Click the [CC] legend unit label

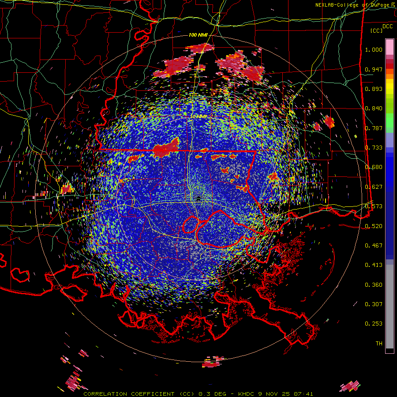click(377, 30)
